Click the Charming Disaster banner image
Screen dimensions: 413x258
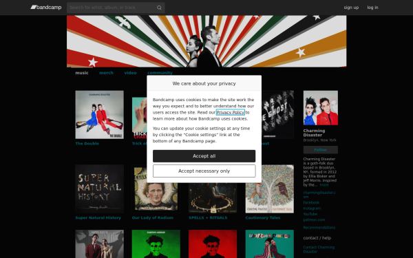[206, 41]
